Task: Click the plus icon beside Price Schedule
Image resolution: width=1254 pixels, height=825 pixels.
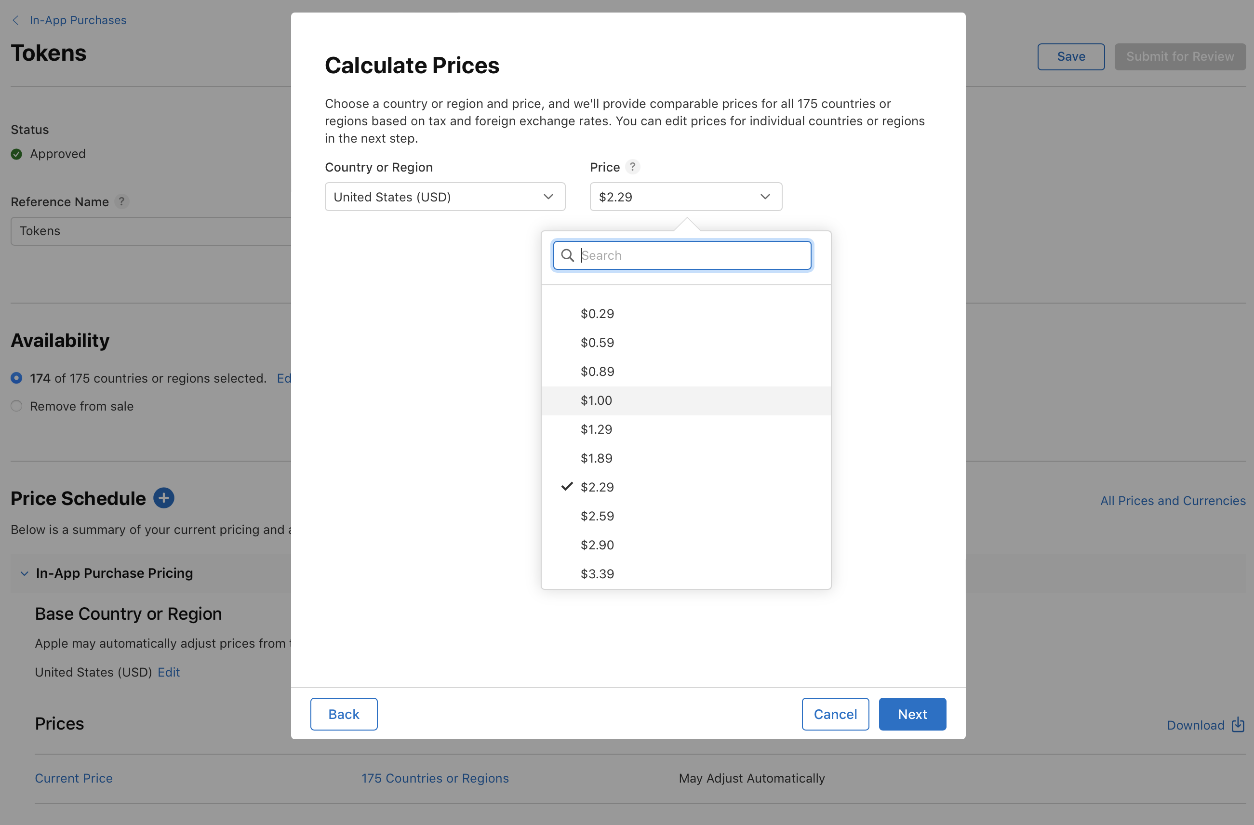Action: pos(164,498)
